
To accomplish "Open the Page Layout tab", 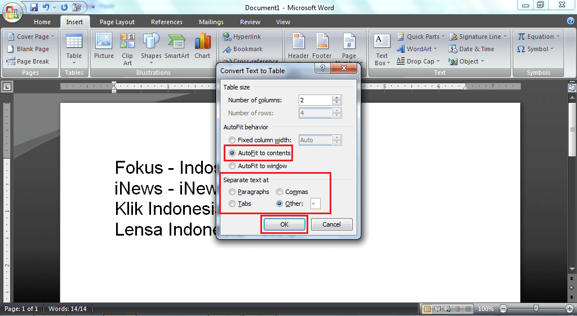I will click(x=117, y=22).
